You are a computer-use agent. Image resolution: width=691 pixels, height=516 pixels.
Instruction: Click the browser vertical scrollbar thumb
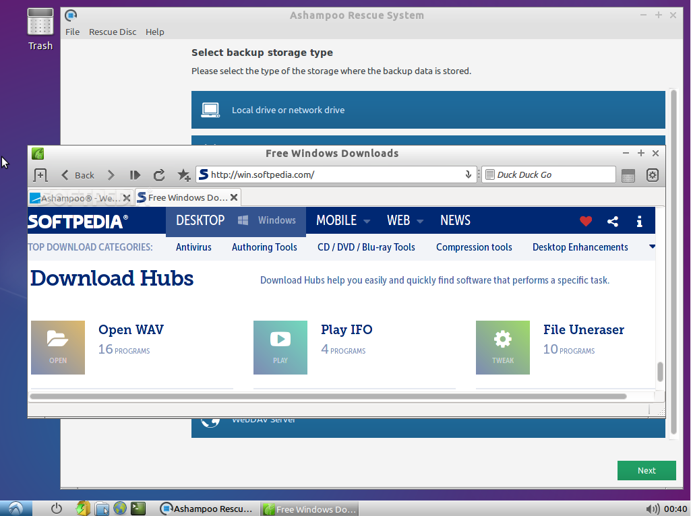tap(660, 372)
